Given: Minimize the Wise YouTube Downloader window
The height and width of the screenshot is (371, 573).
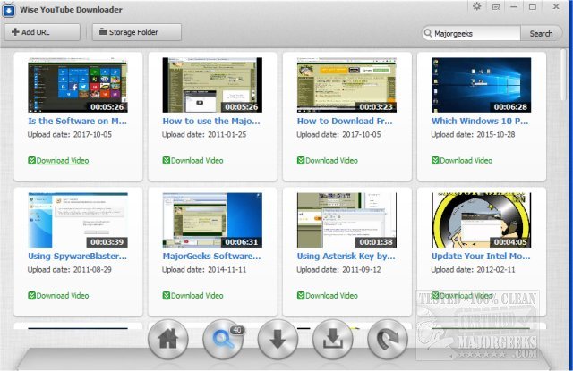Looking at the screenshot, I should pos(514,7).
